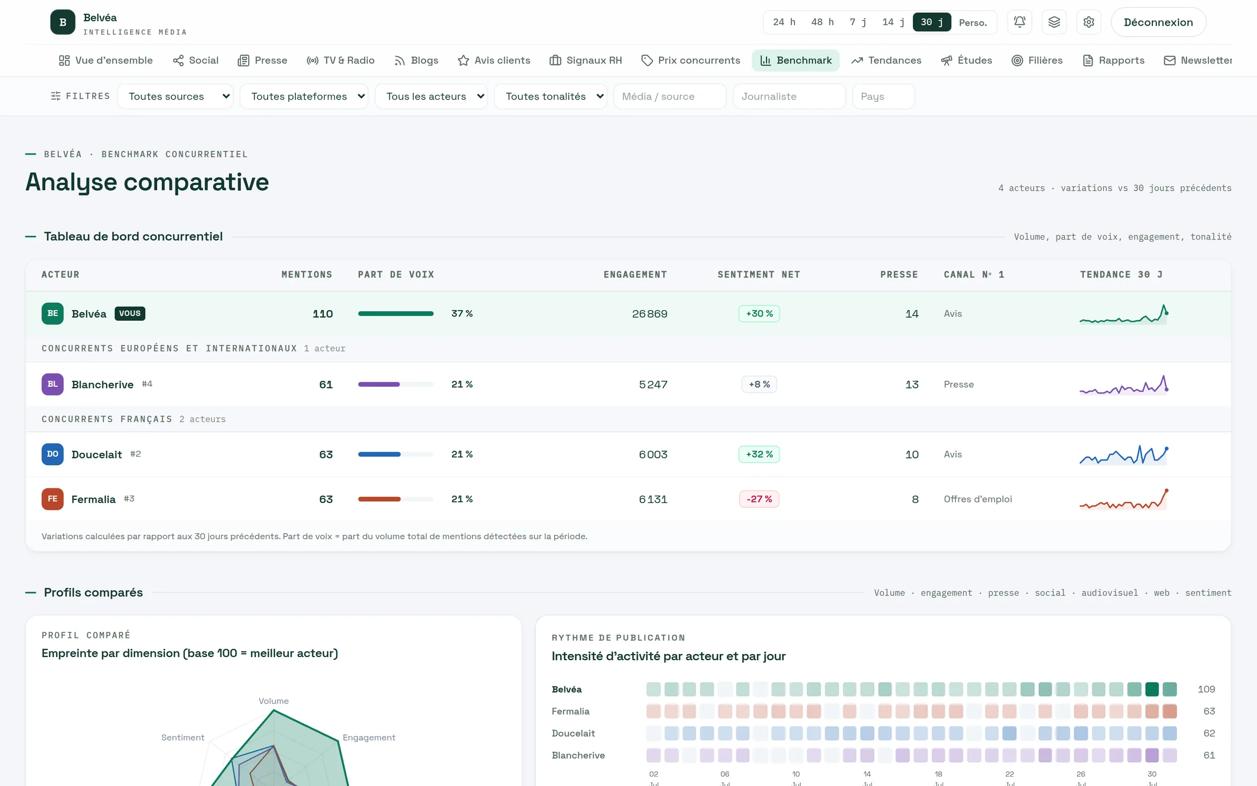Click the Filtres sliders icon
Image resolution: width=1257 pixels, height=786 pixels.
point(56,96)
